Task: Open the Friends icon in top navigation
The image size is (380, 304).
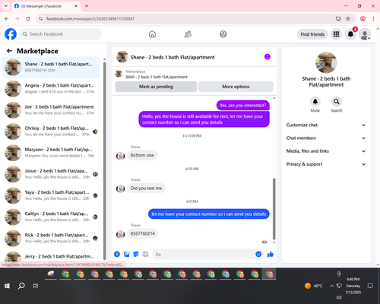Action: (x=188, y=34)
